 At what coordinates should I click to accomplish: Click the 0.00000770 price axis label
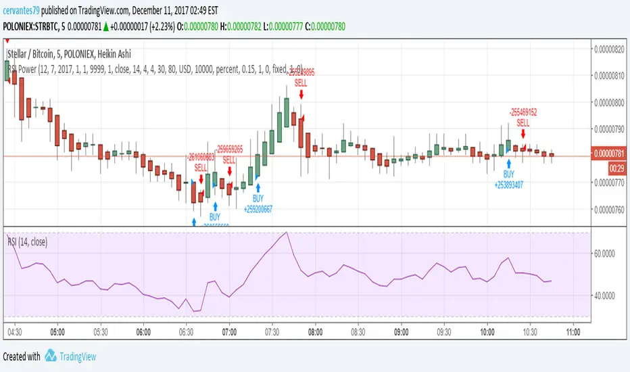(609, 183)
